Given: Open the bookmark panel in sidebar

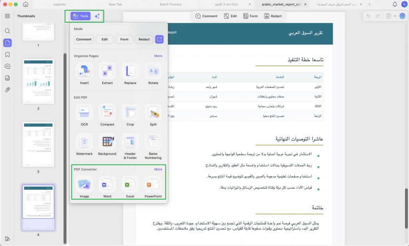Looking at the screenshot, I should (x=7, y=55).
